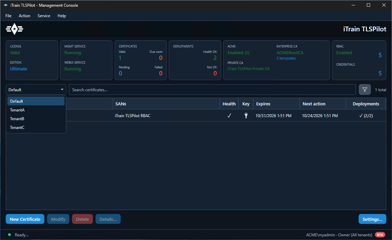The height and width of the screenshot is (240, 392).
Task: Sort by the Deployments column header
Action: tap(366, 104)
